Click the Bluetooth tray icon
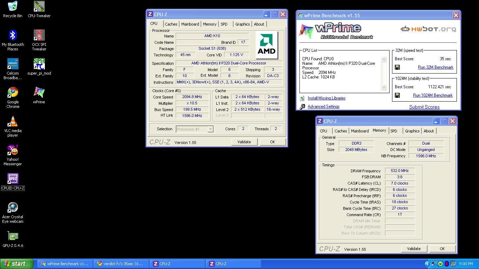Viewport: 479px width, 269px height. pyautogui.click(x=447, y=264)
